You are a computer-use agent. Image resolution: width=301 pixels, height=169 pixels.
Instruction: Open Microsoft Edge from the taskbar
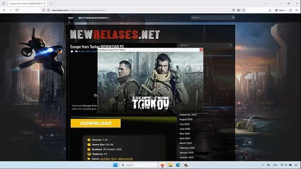[x=178, y=165]
